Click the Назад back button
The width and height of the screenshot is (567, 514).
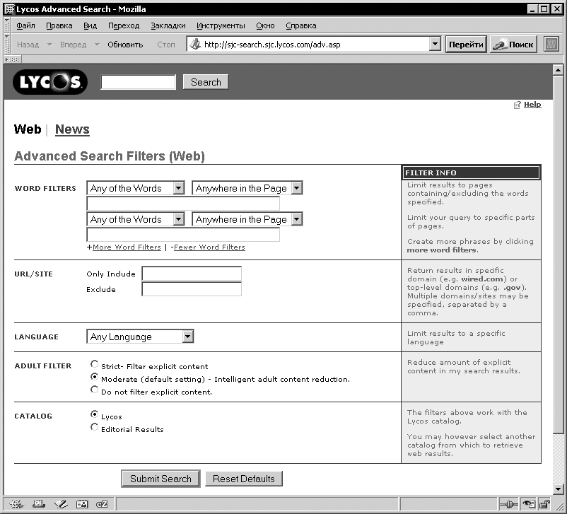[x=28, y=45]
